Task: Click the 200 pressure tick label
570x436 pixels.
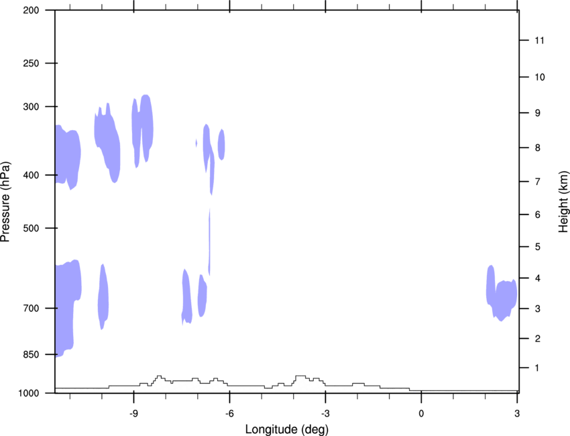Action: tap(31, 10)
